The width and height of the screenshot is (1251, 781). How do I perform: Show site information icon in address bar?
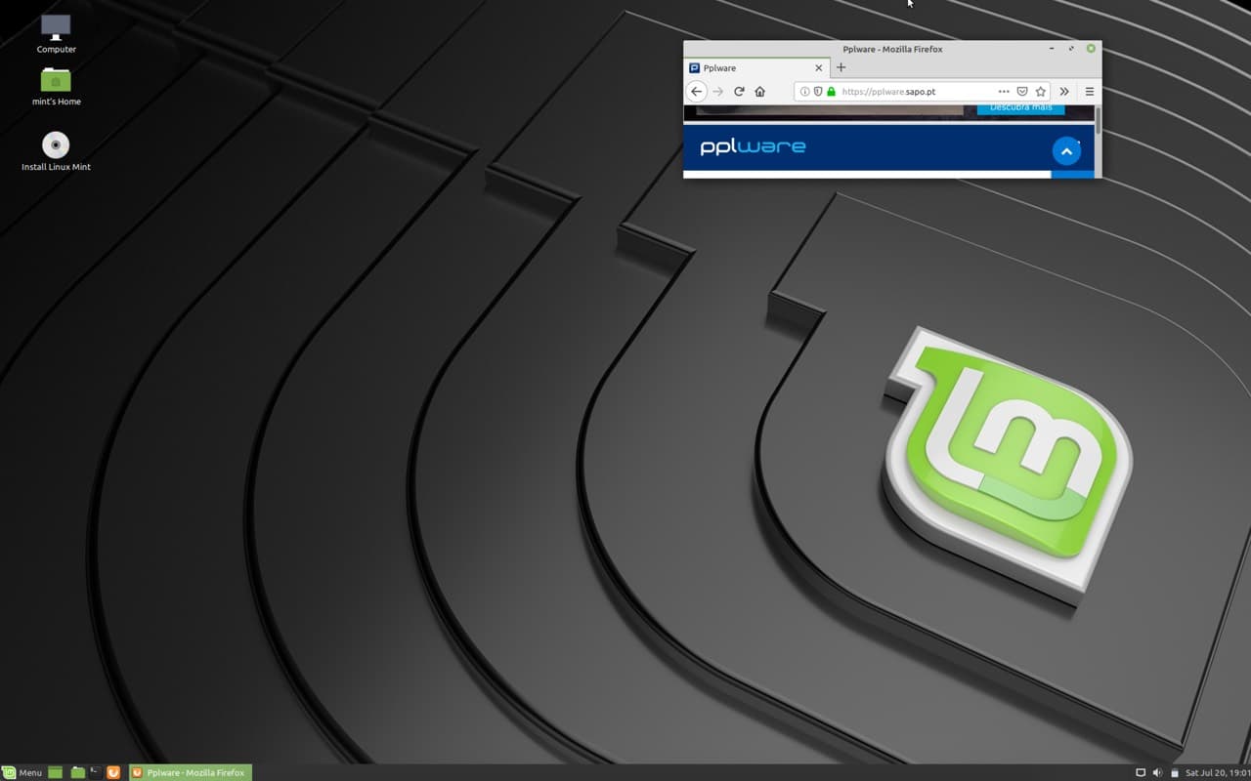tap(805, 92)
